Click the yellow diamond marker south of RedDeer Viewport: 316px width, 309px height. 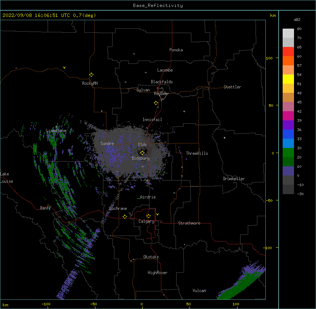click(156, 103)
